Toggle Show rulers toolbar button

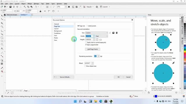73,7
